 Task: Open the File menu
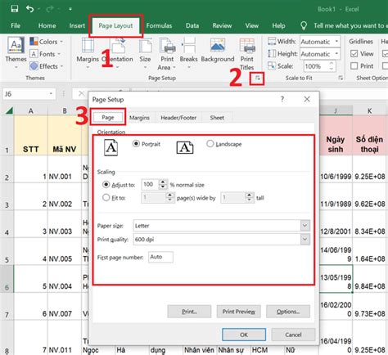(x=16, y=25)
